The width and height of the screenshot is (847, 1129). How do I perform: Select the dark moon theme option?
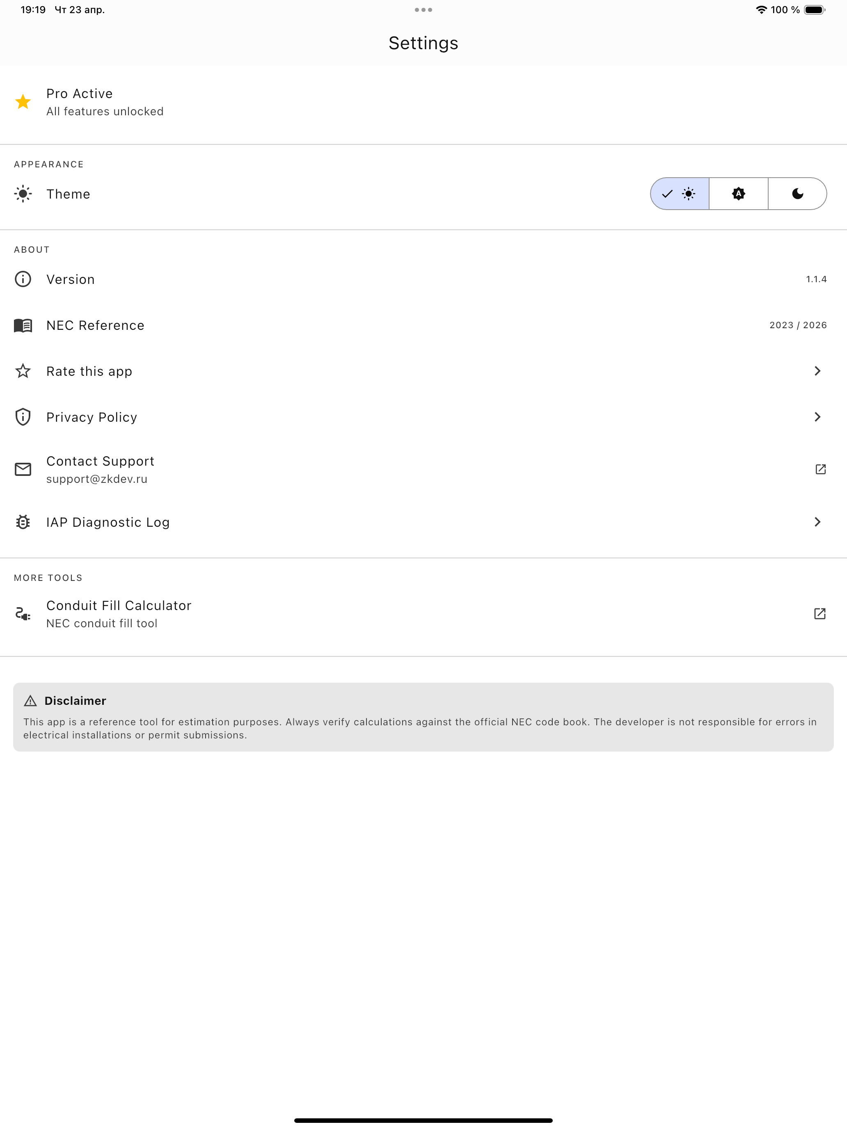point(797,194)
